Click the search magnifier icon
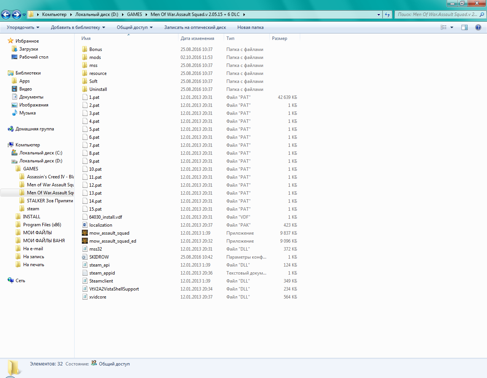This screenshot has height=378, width=487. (482, 14)
